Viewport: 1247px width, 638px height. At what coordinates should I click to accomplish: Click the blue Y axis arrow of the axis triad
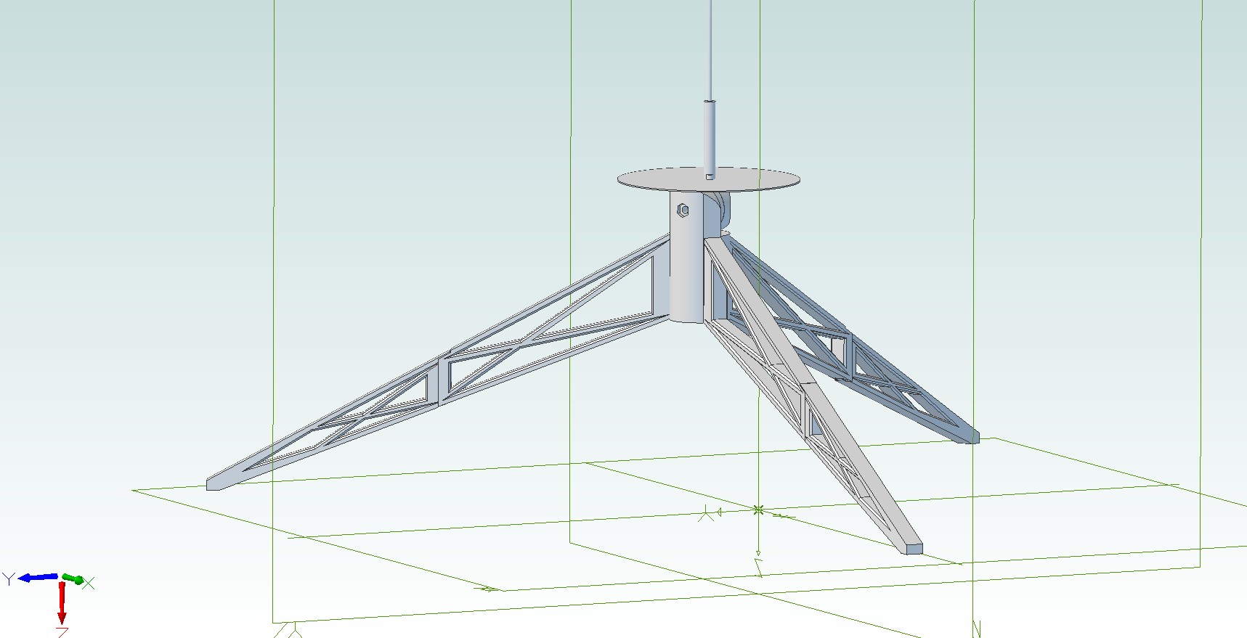(x=38, y=578)
